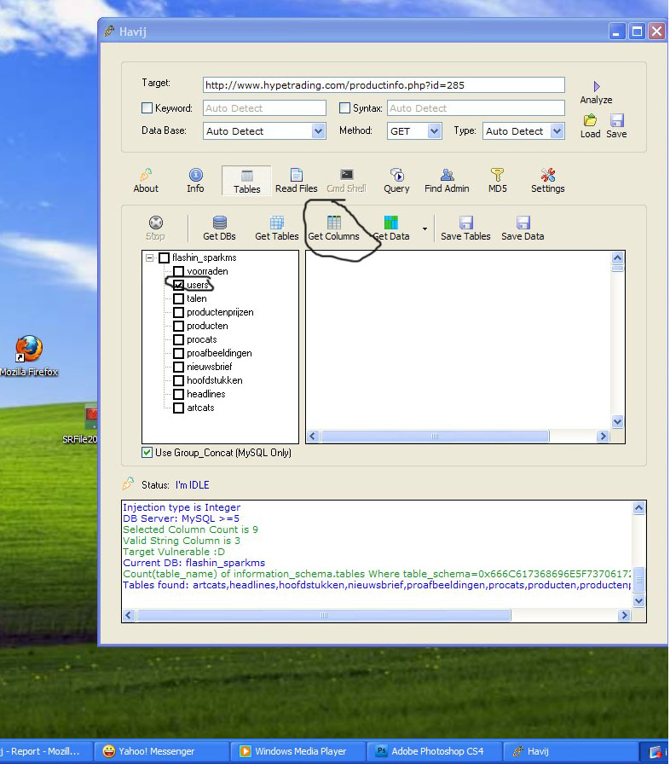670x764 pixels.
Task: Open the MD5 section
Action: (497, 181)
